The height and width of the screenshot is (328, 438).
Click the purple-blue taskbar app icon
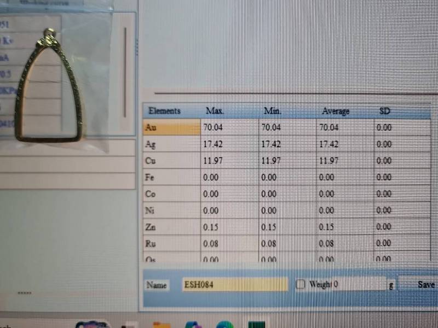click(193, 324)
